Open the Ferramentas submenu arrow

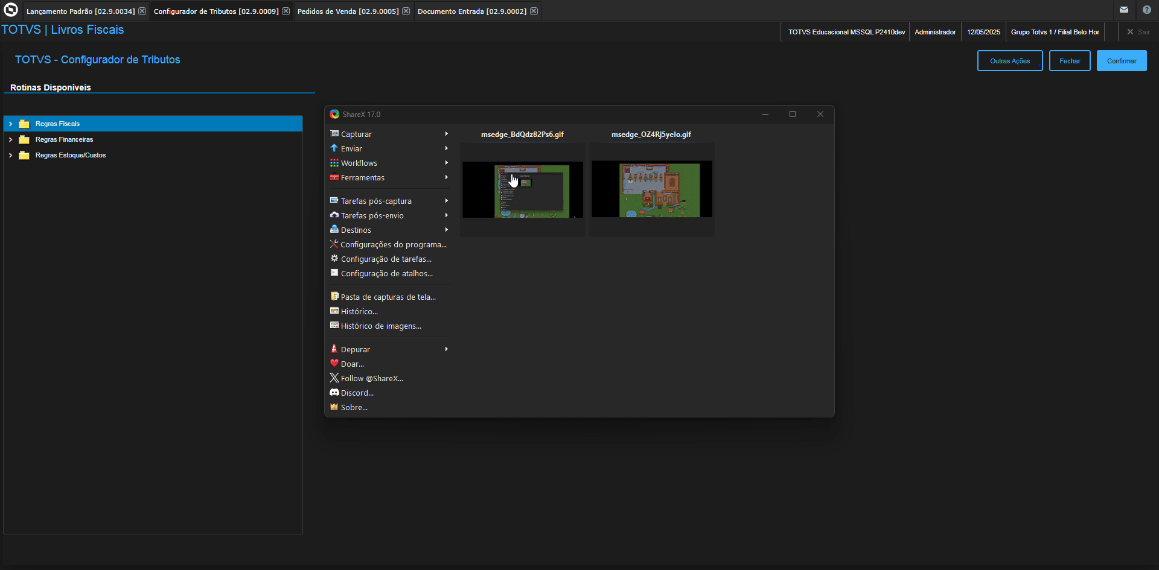[447, 177]
